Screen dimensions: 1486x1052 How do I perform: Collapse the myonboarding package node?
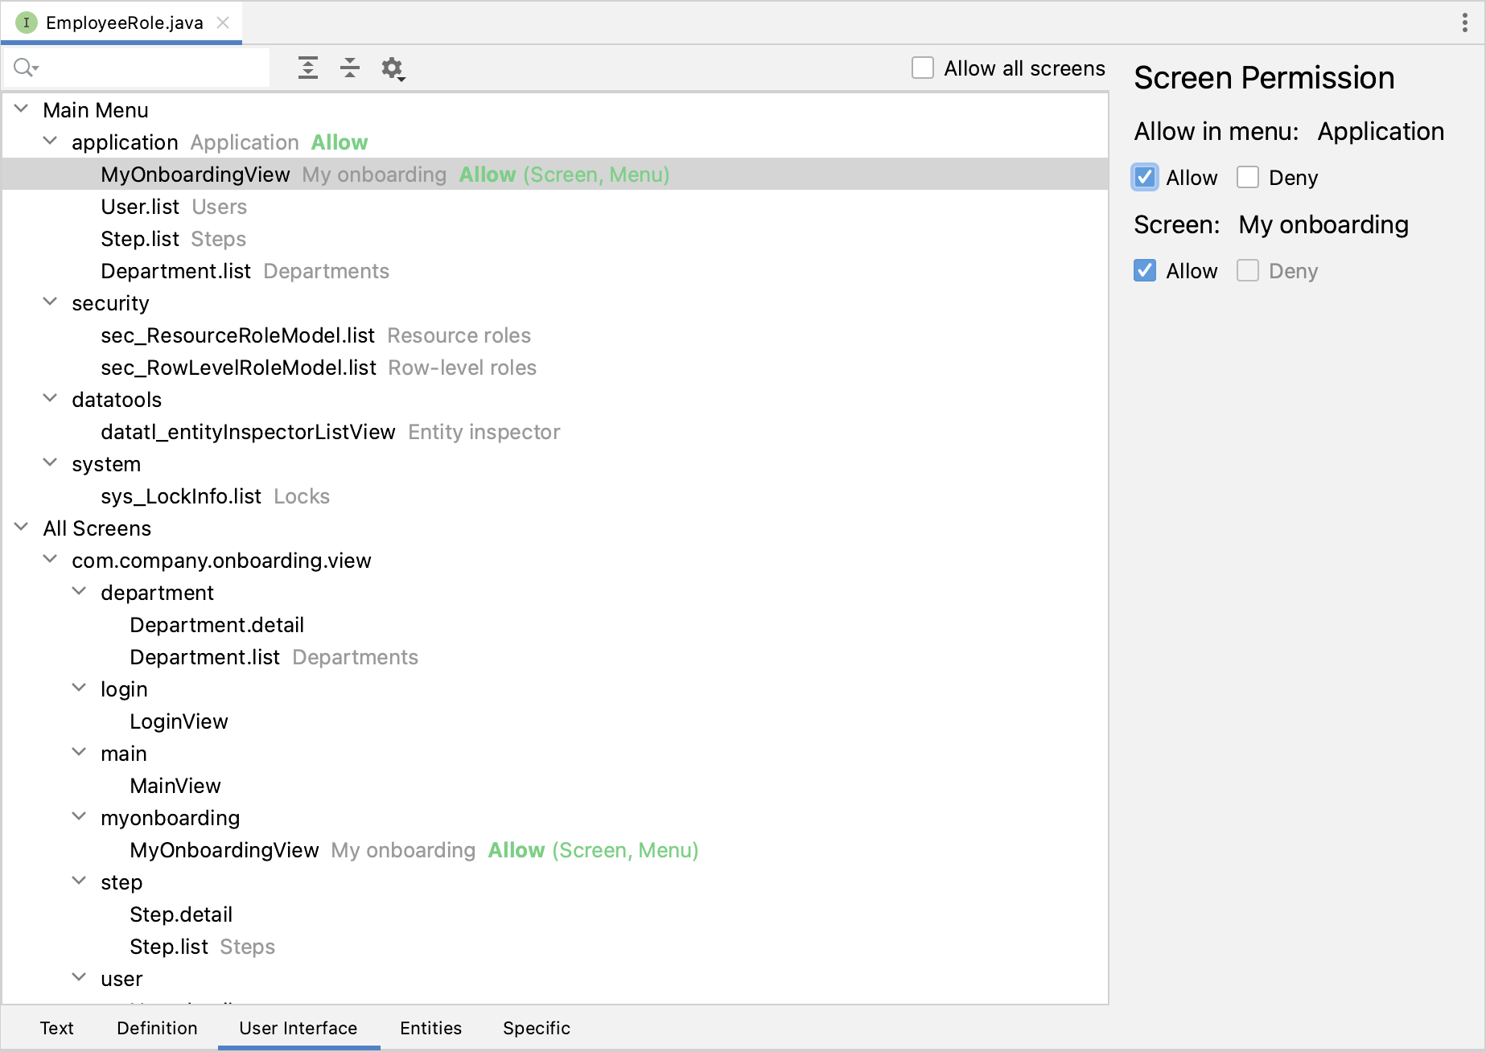[x=79, y=817]
